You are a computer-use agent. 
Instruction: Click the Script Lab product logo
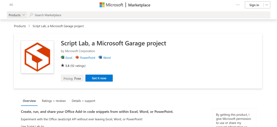pyautogui.click(x=37, y=57)
